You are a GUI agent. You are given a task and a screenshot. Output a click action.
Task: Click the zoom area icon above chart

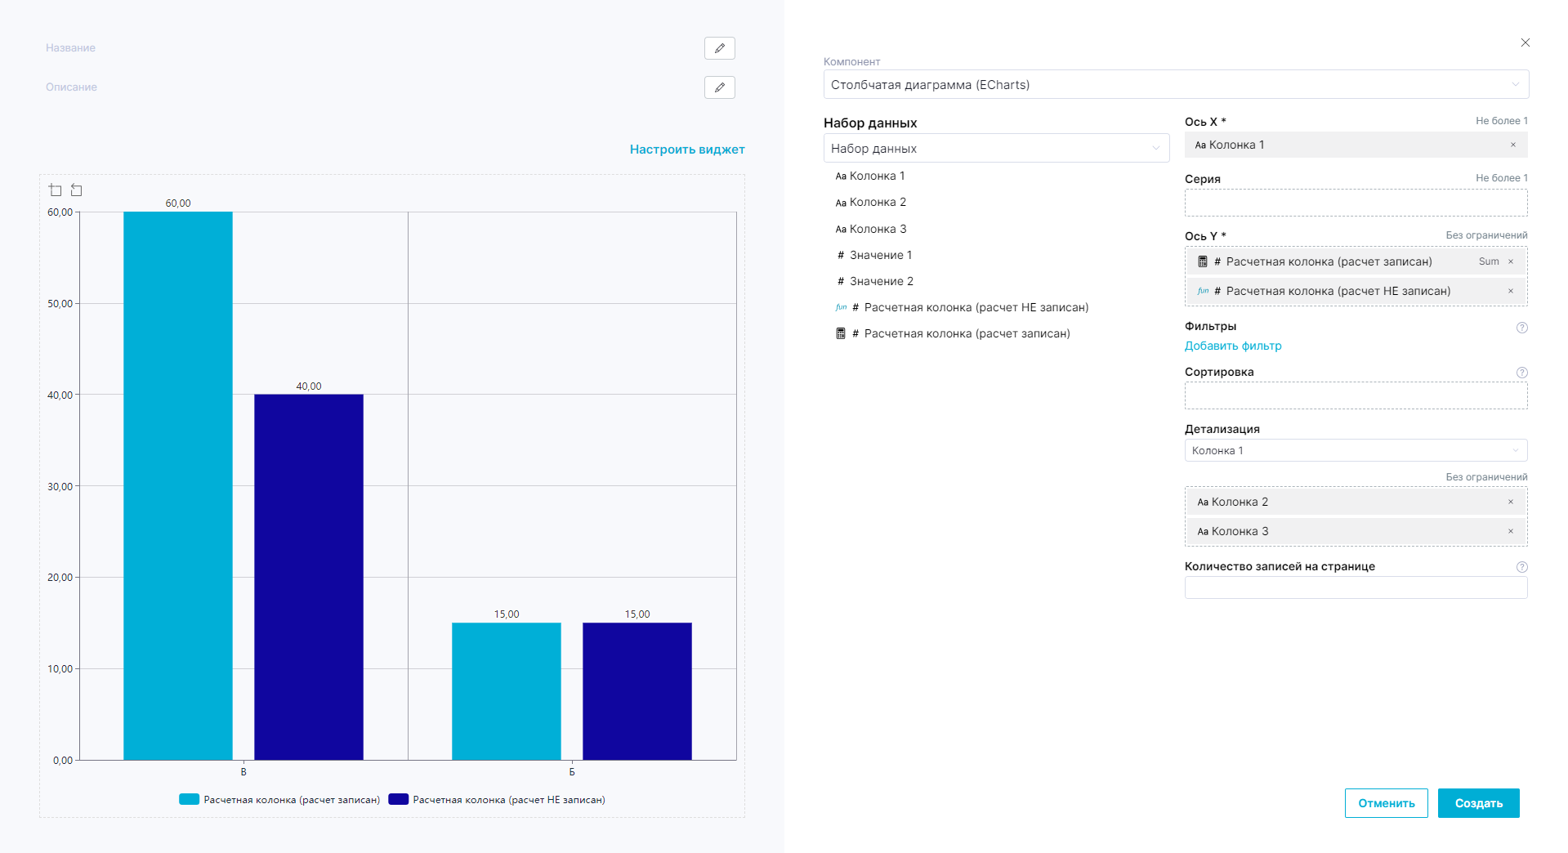tap(56, 190)
